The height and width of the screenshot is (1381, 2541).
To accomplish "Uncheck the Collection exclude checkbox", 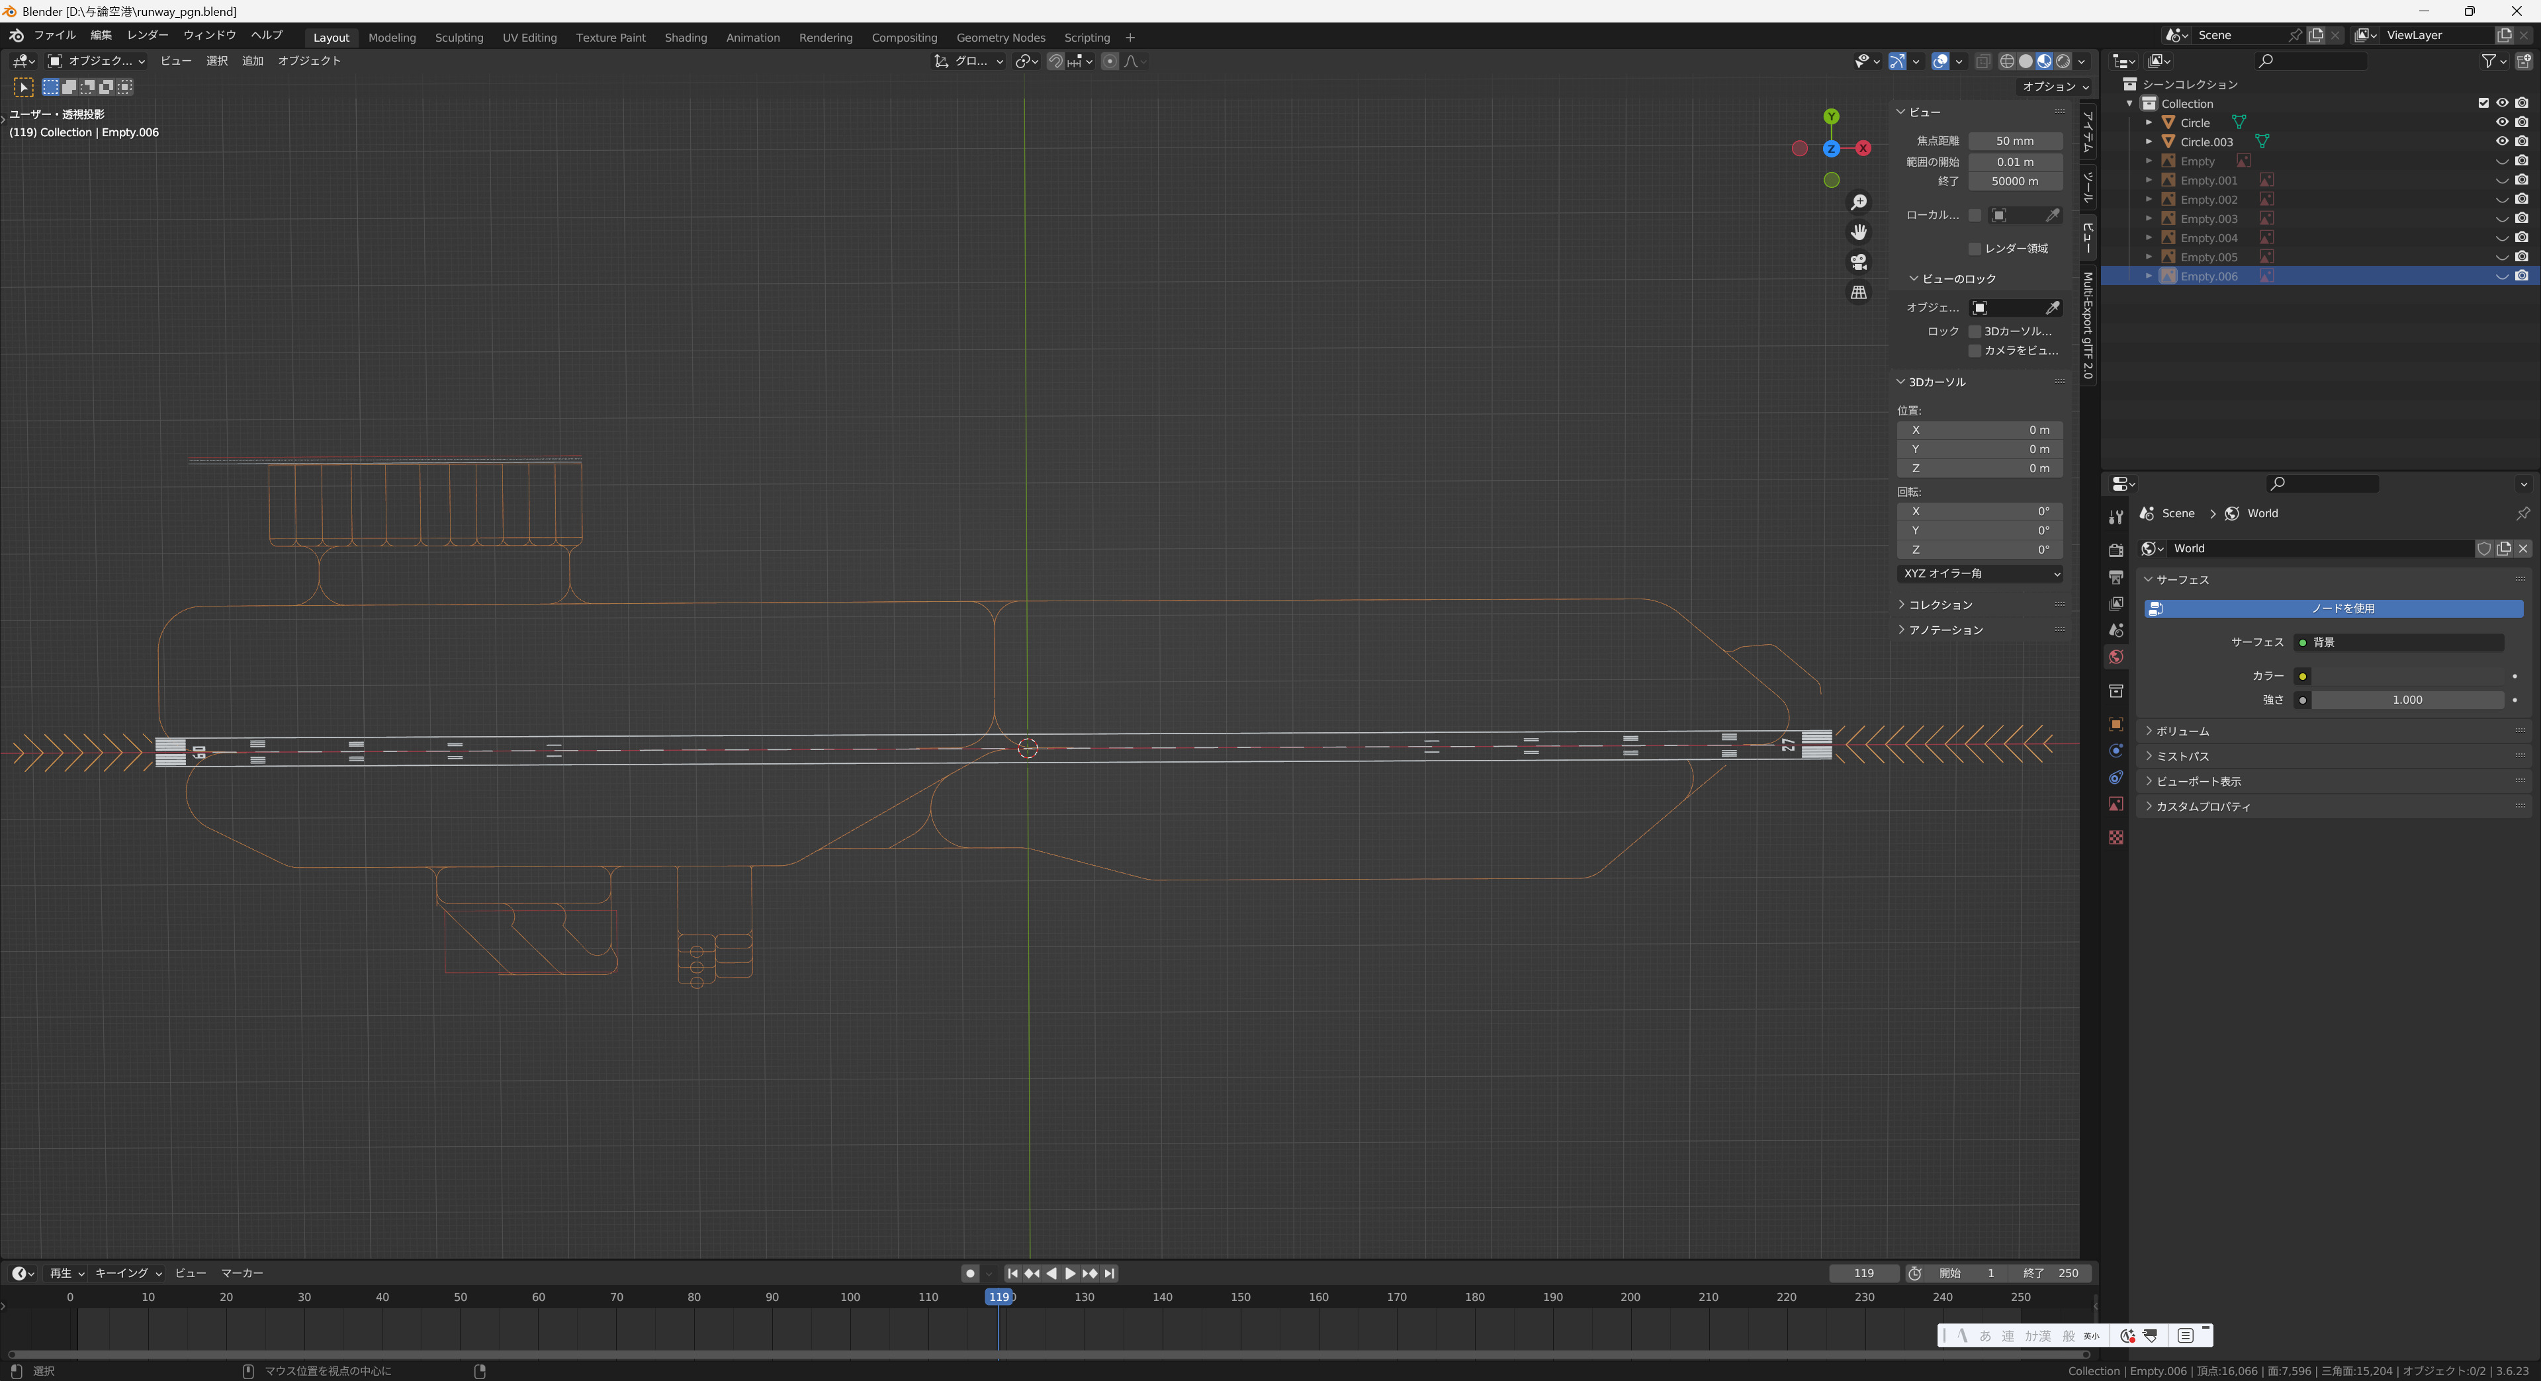I will click(2484, 103).
